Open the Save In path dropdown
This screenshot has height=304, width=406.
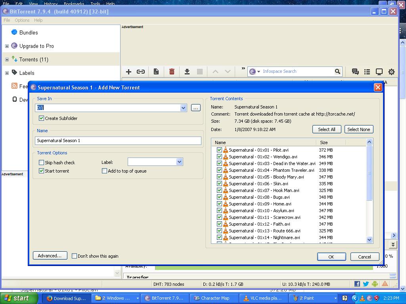pos(183,108)
